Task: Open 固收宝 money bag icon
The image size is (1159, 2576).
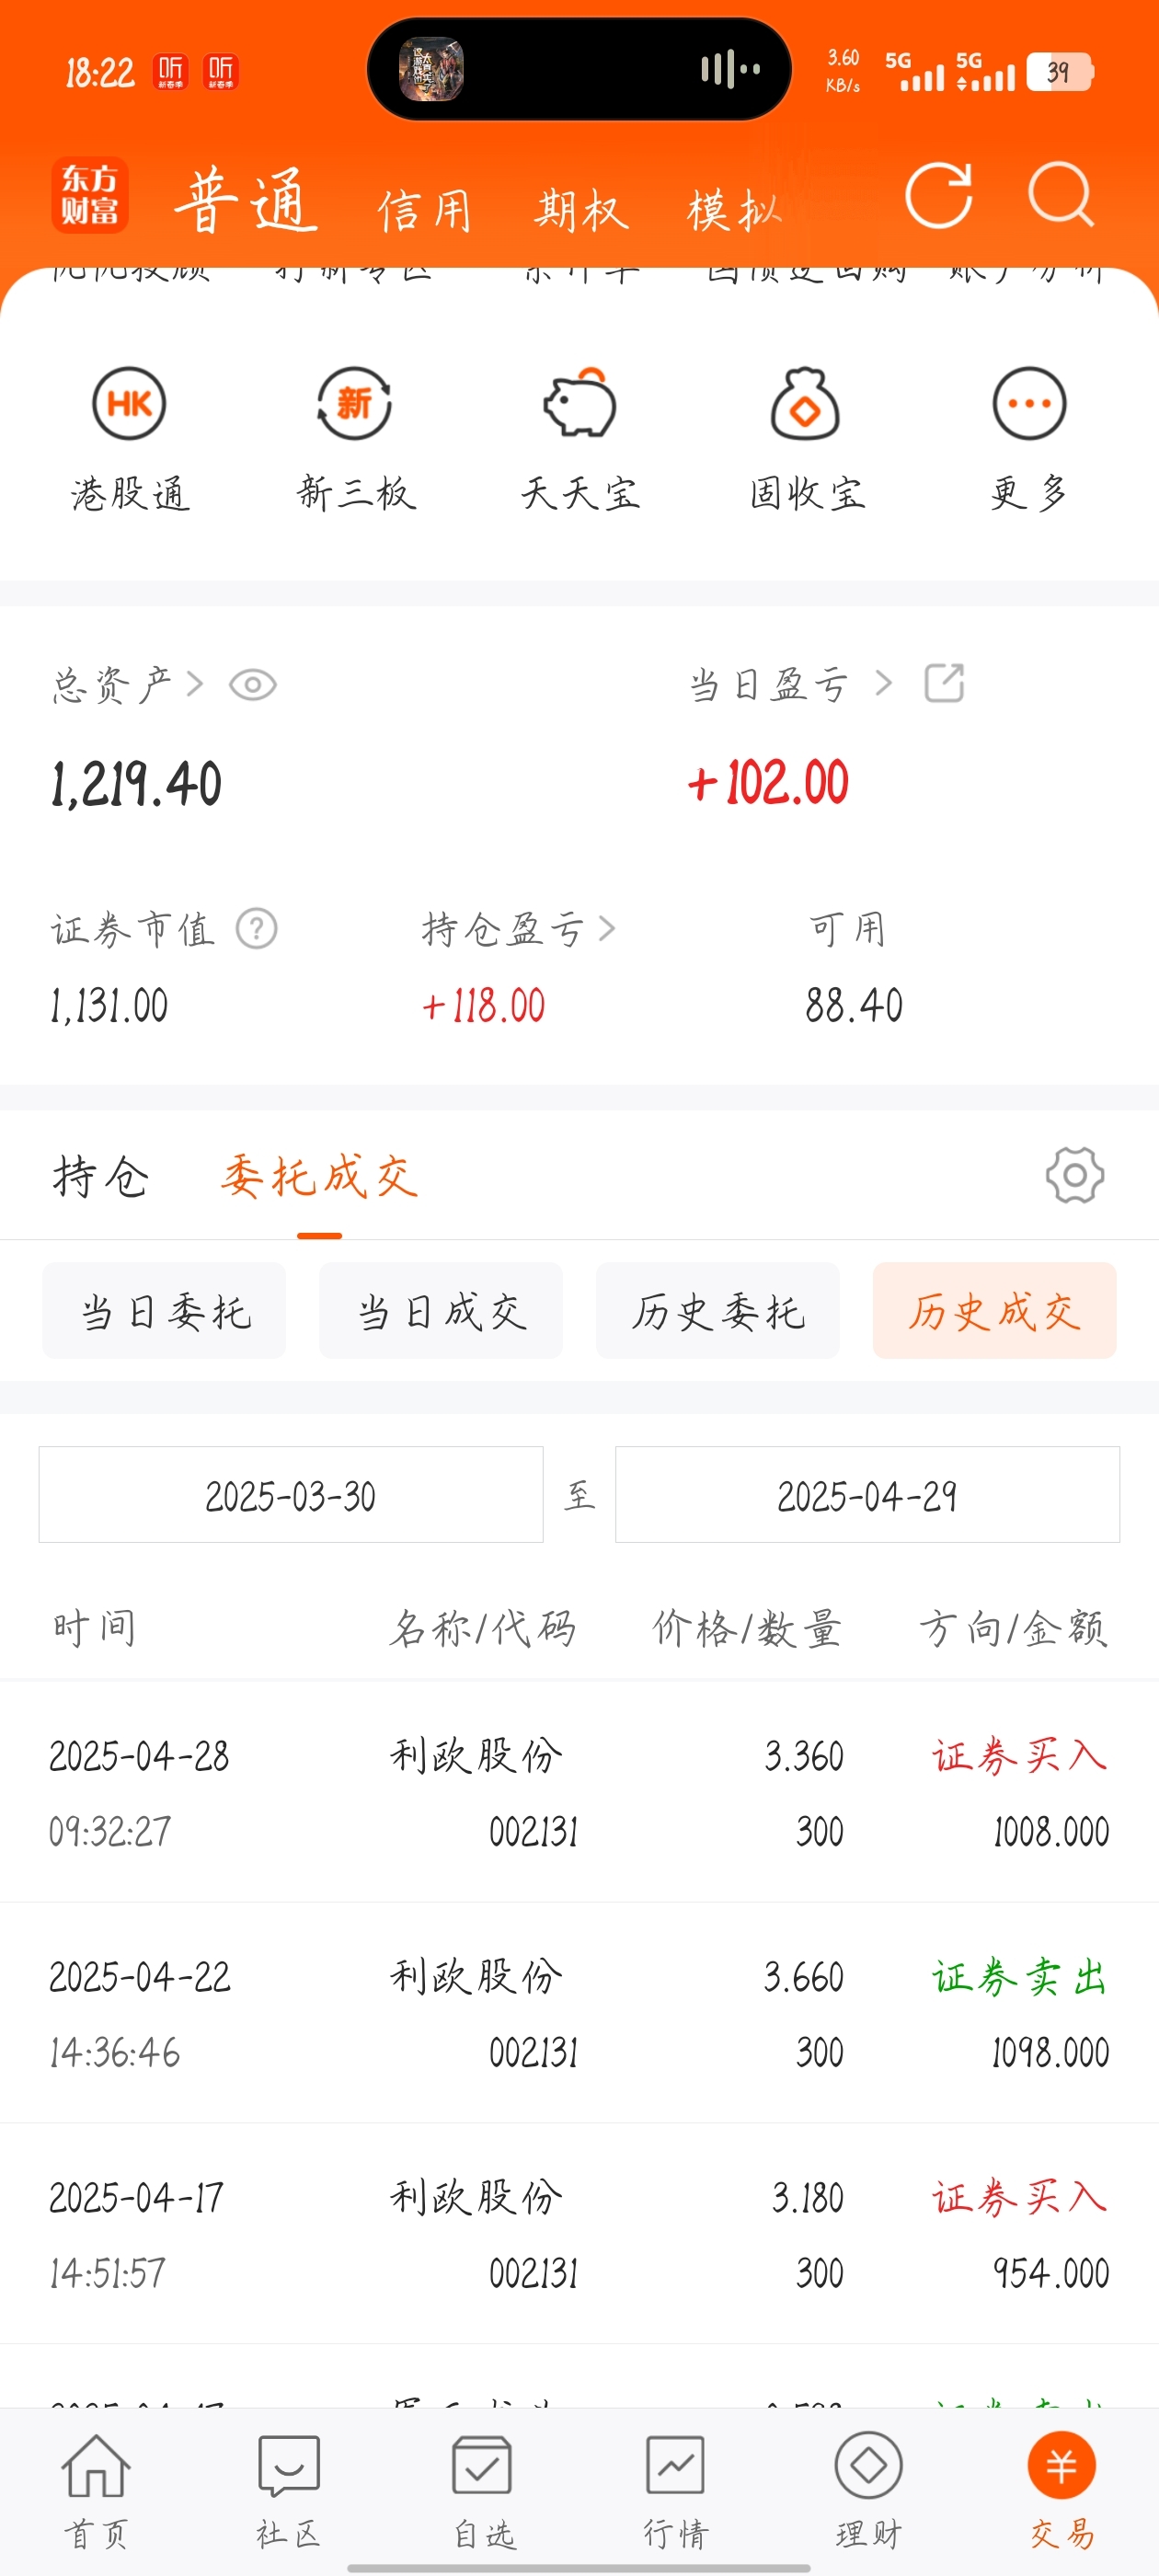Action: (x=805, y=404)
